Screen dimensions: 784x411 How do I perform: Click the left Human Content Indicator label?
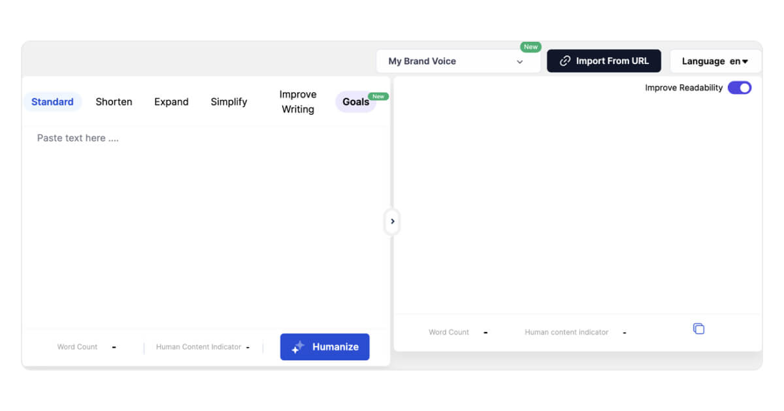[x=199, y=347]
